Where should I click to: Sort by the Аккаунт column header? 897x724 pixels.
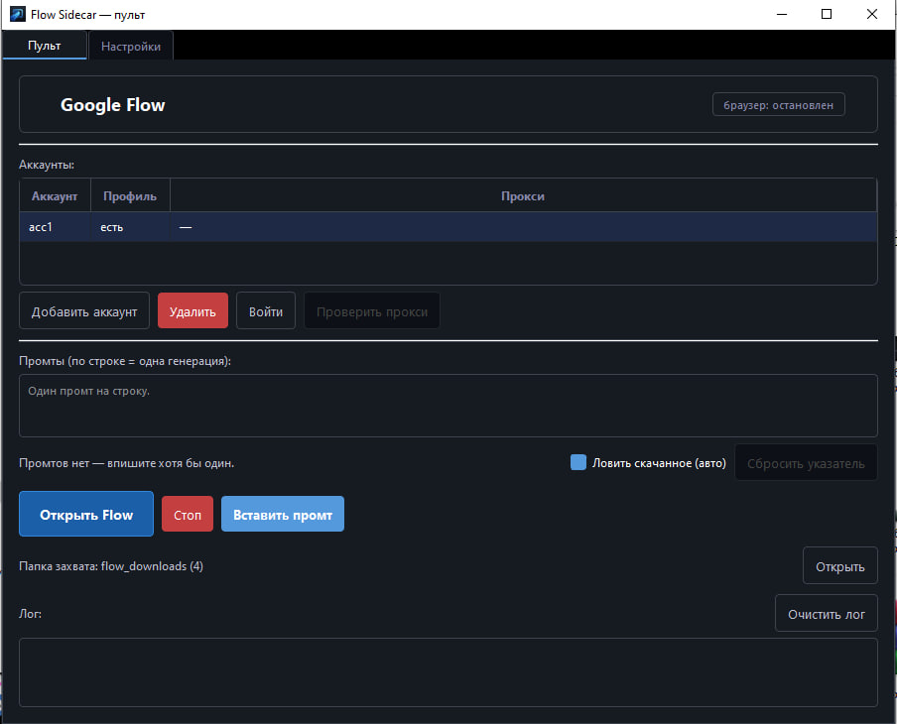[x=55, y=196]
